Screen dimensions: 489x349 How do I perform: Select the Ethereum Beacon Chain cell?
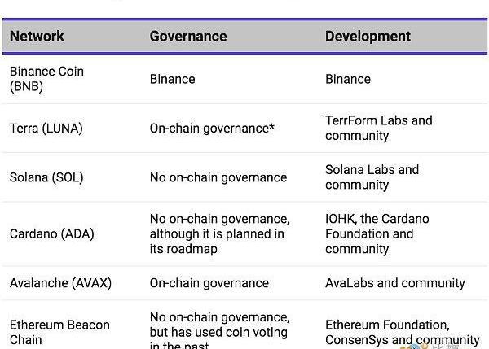coord(59,332)
